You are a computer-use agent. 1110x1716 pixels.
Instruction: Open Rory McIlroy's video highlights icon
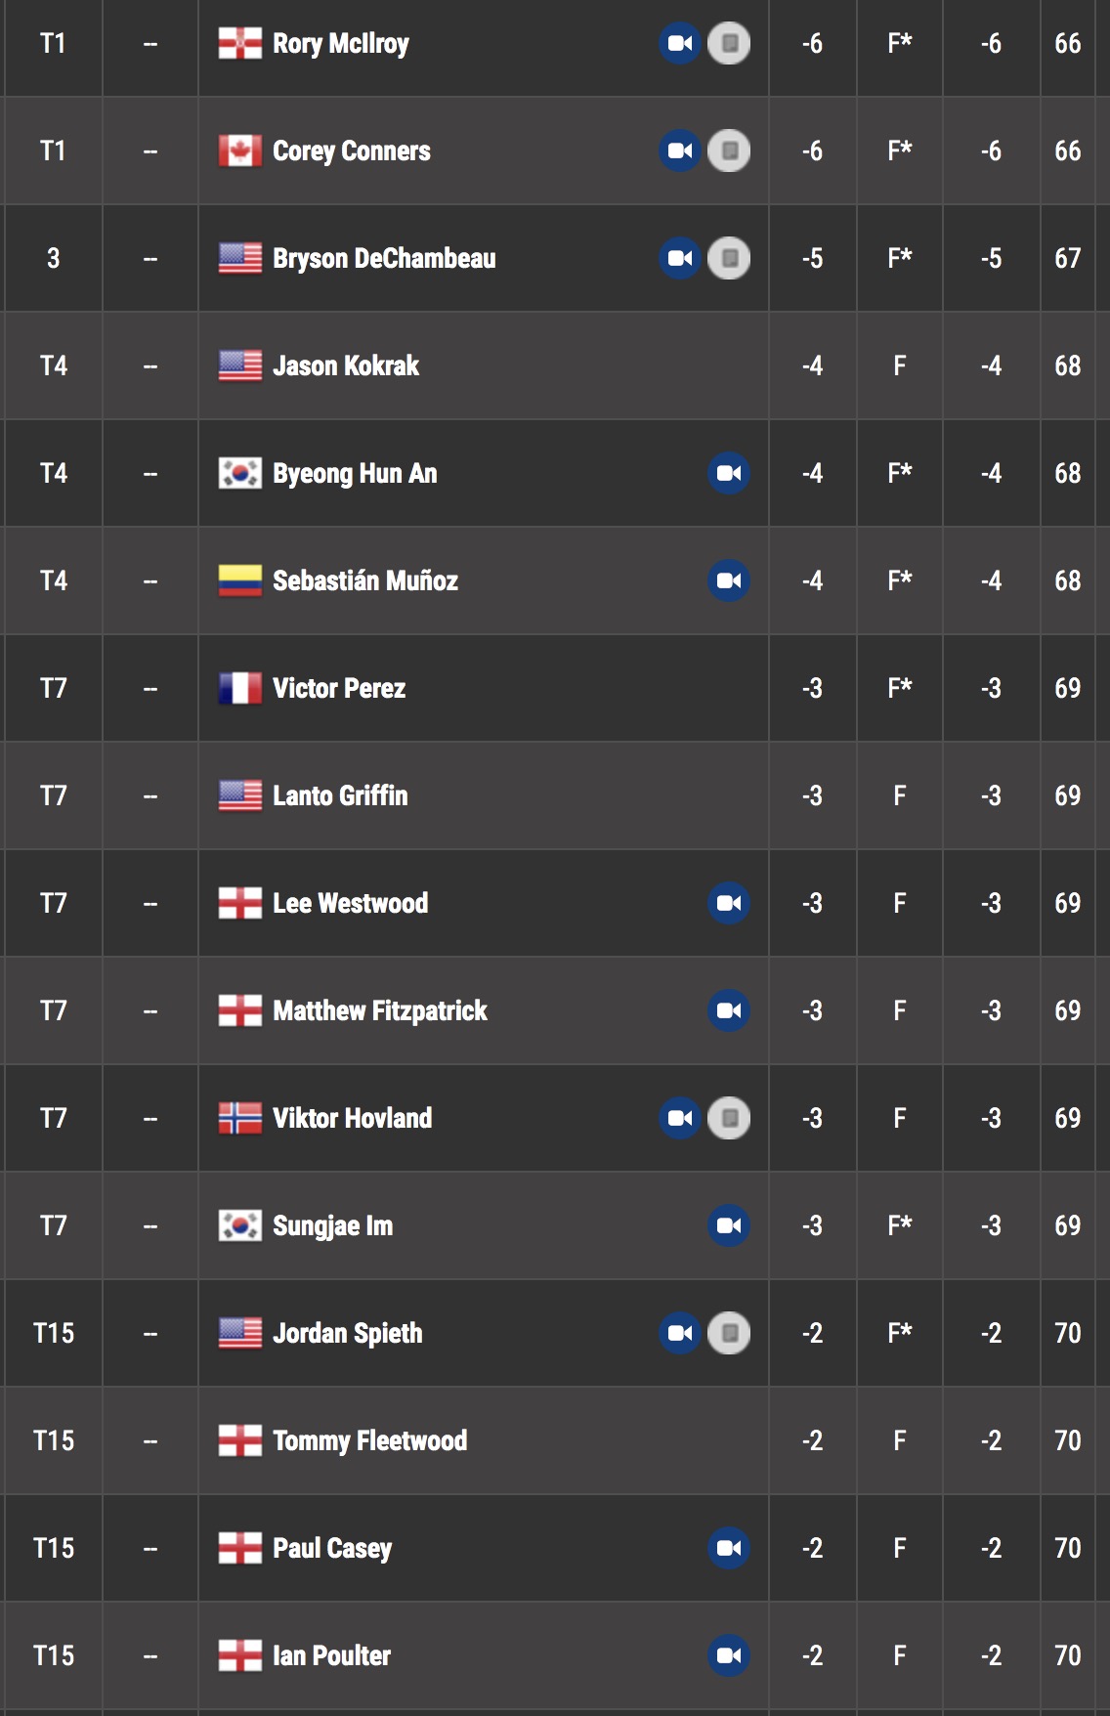click(680, 43)
